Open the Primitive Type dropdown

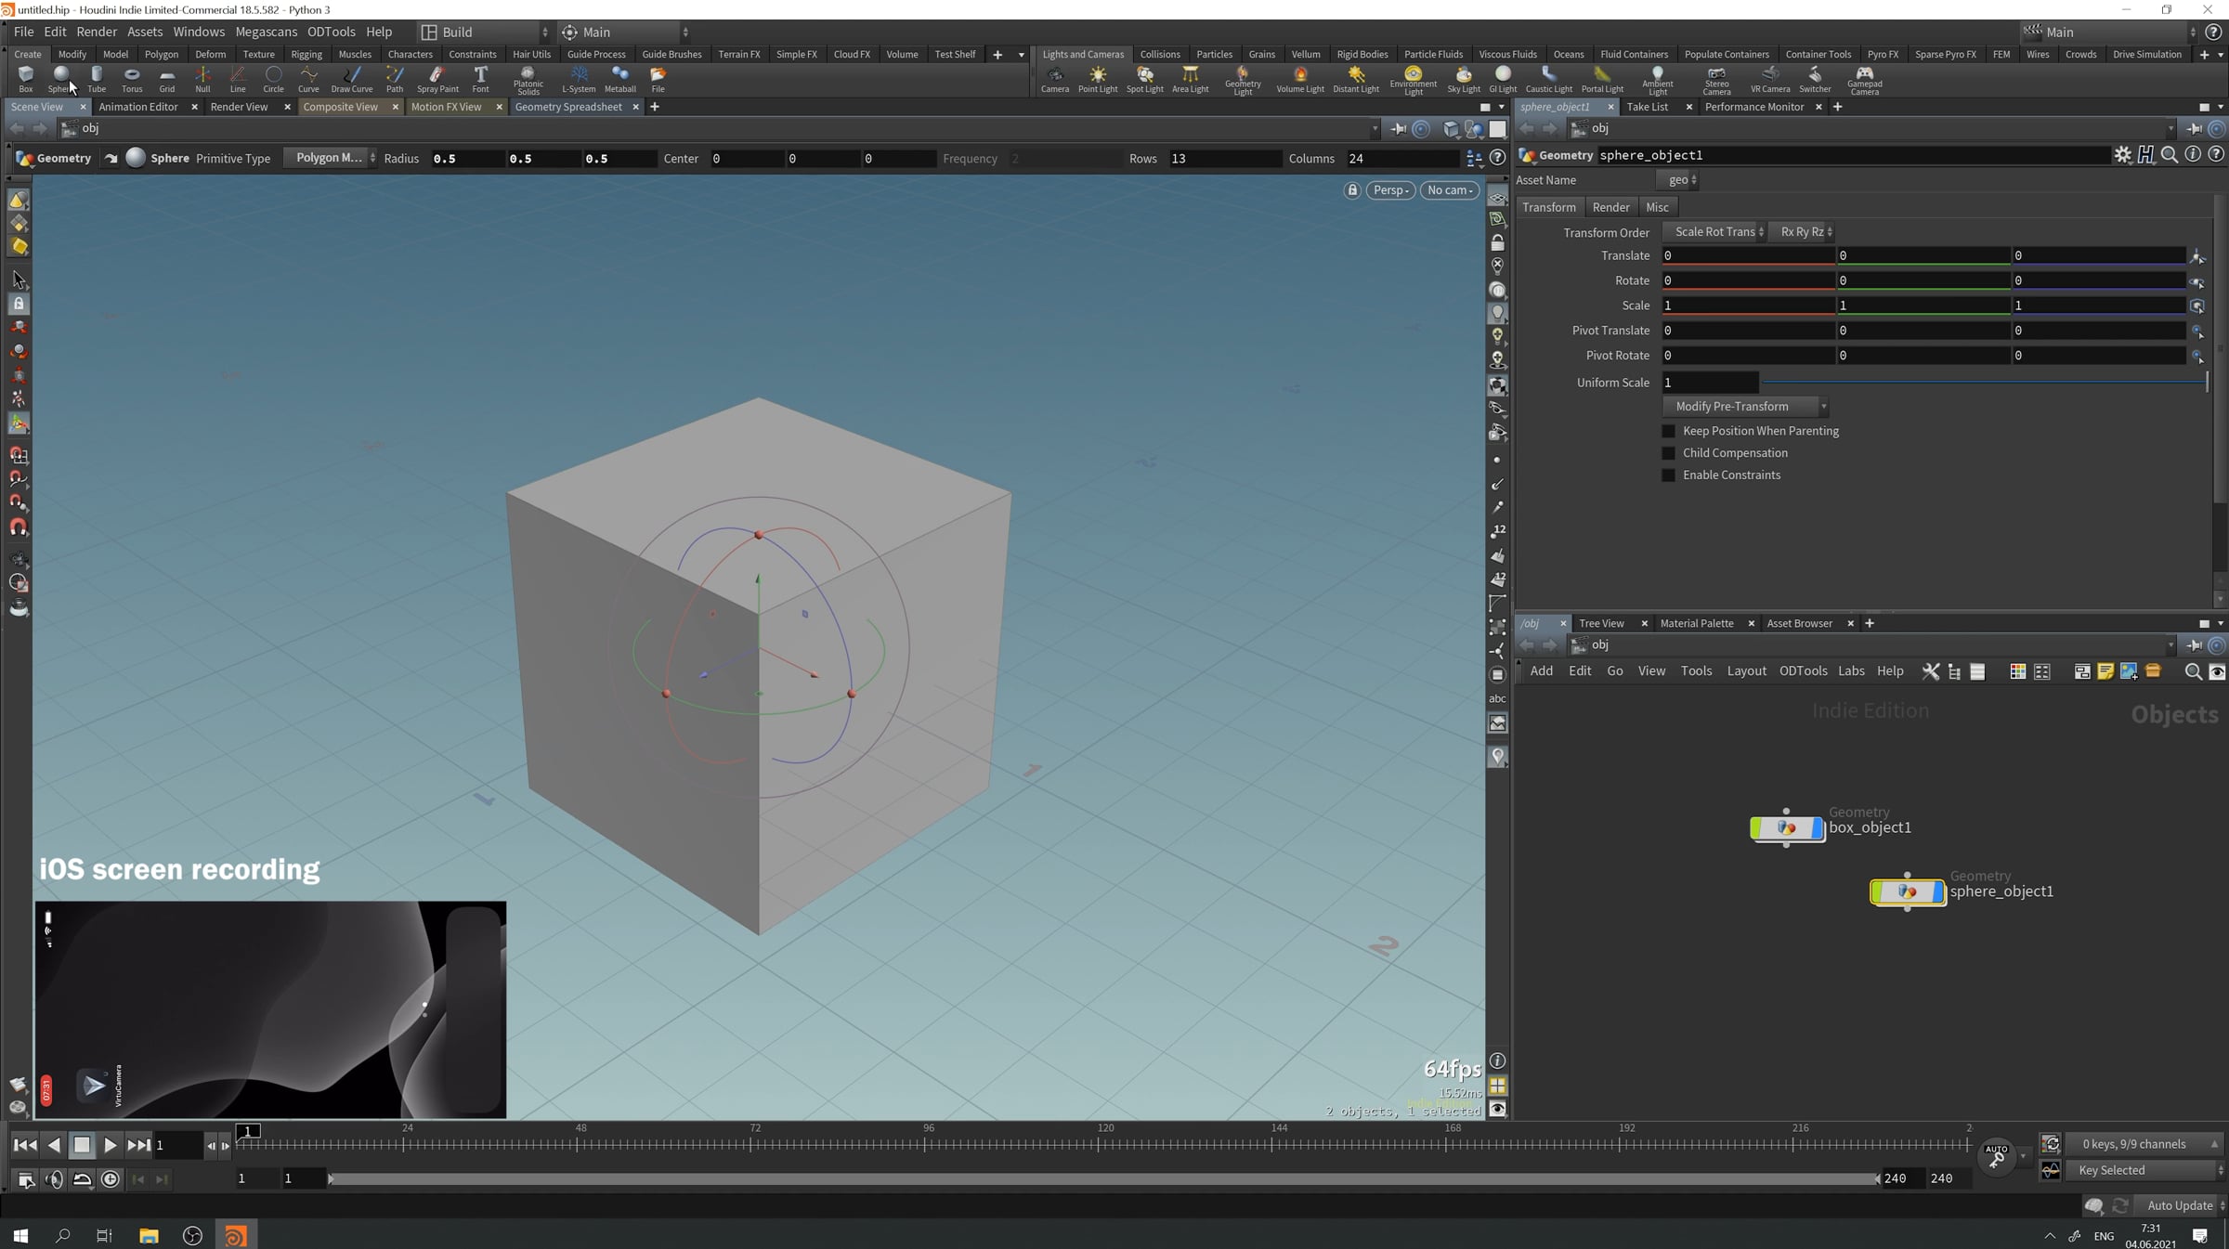pyautogui.click(x=331, y=158)
